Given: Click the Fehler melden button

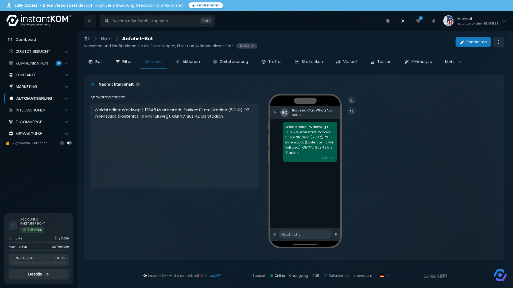Looking at the screenshot, I should click(206, 5).
